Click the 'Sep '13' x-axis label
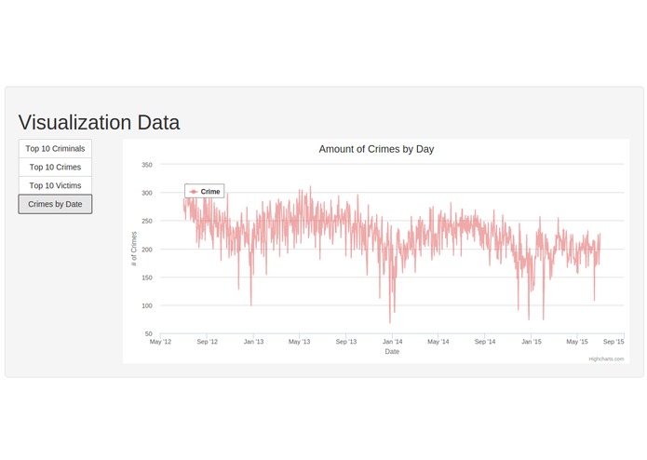This screenshot has height=460, width=647. pyautogui.click(x=345, y=342)
